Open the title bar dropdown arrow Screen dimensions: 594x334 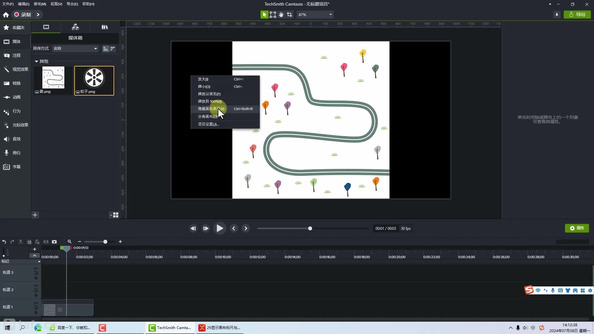(x=550, y=4)
